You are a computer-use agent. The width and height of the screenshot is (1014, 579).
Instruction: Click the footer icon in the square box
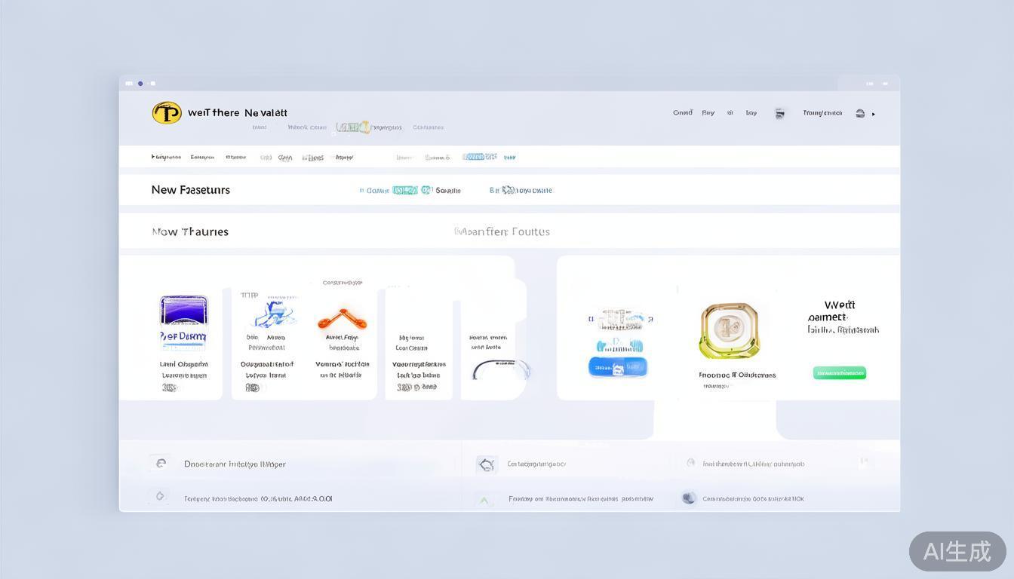[487, 464]
